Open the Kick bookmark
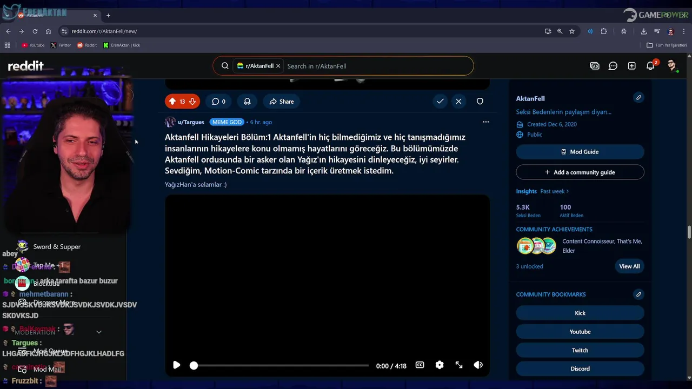The width and height of the screenshot is (692, 389). [x=580, y=313]
